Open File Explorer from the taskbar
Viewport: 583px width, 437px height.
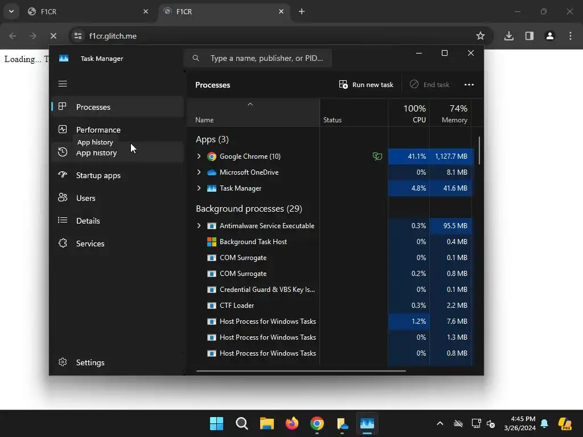266,423
